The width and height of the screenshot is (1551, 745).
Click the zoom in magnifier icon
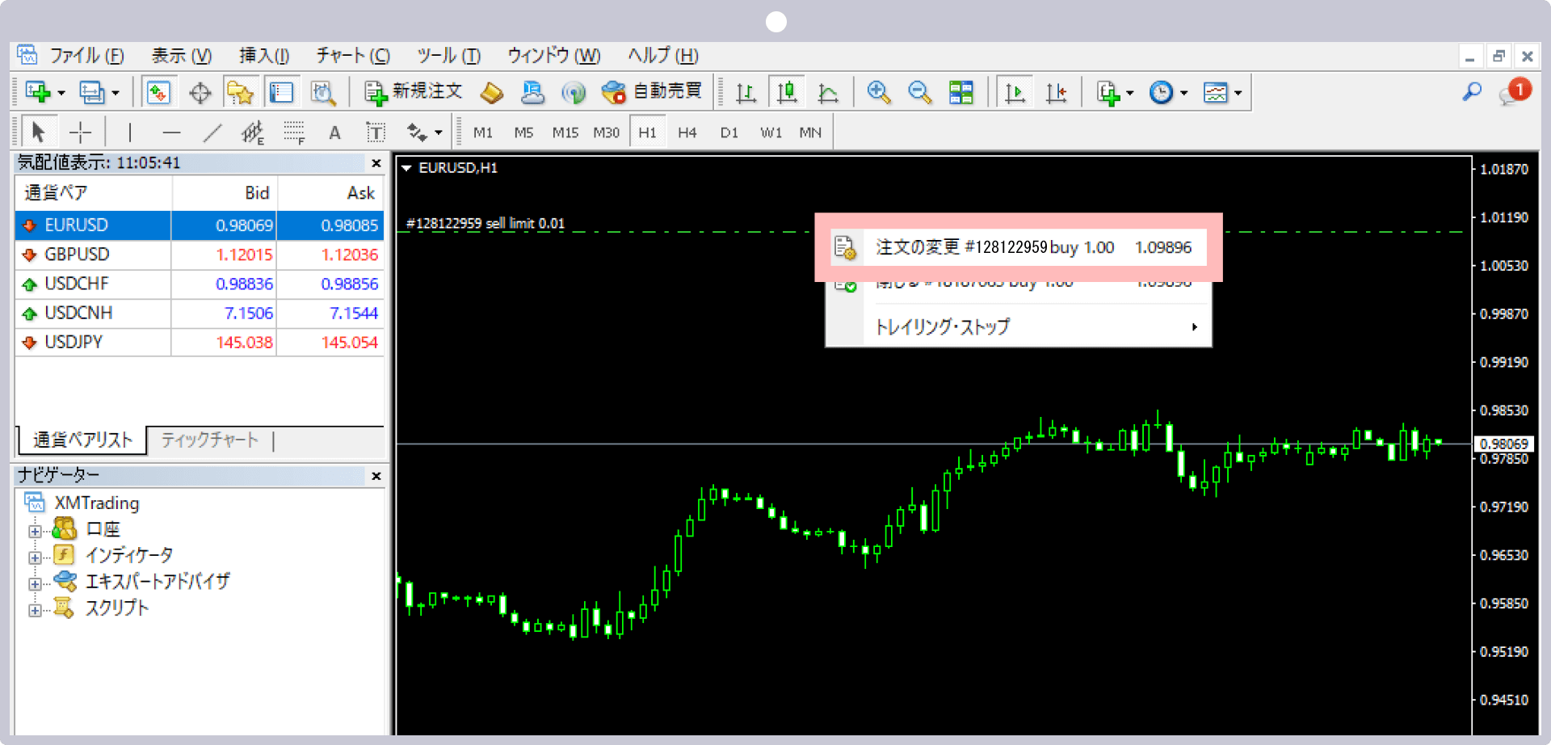878,93
